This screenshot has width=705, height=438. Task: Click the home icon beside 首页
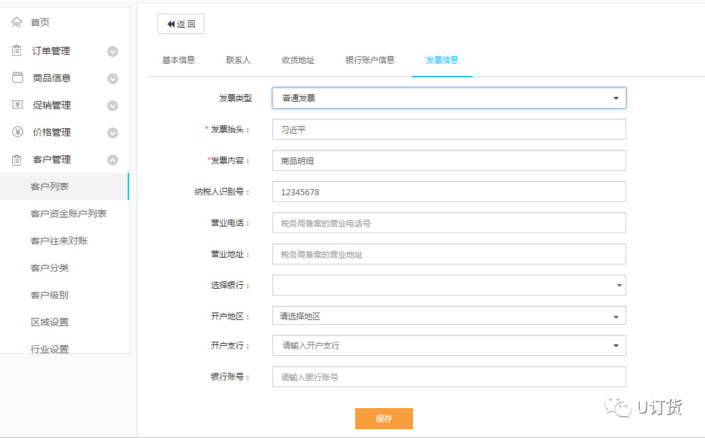point(17,22)
